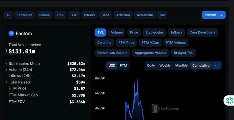Click the 4b USD axis label

(x=100, y=108)
